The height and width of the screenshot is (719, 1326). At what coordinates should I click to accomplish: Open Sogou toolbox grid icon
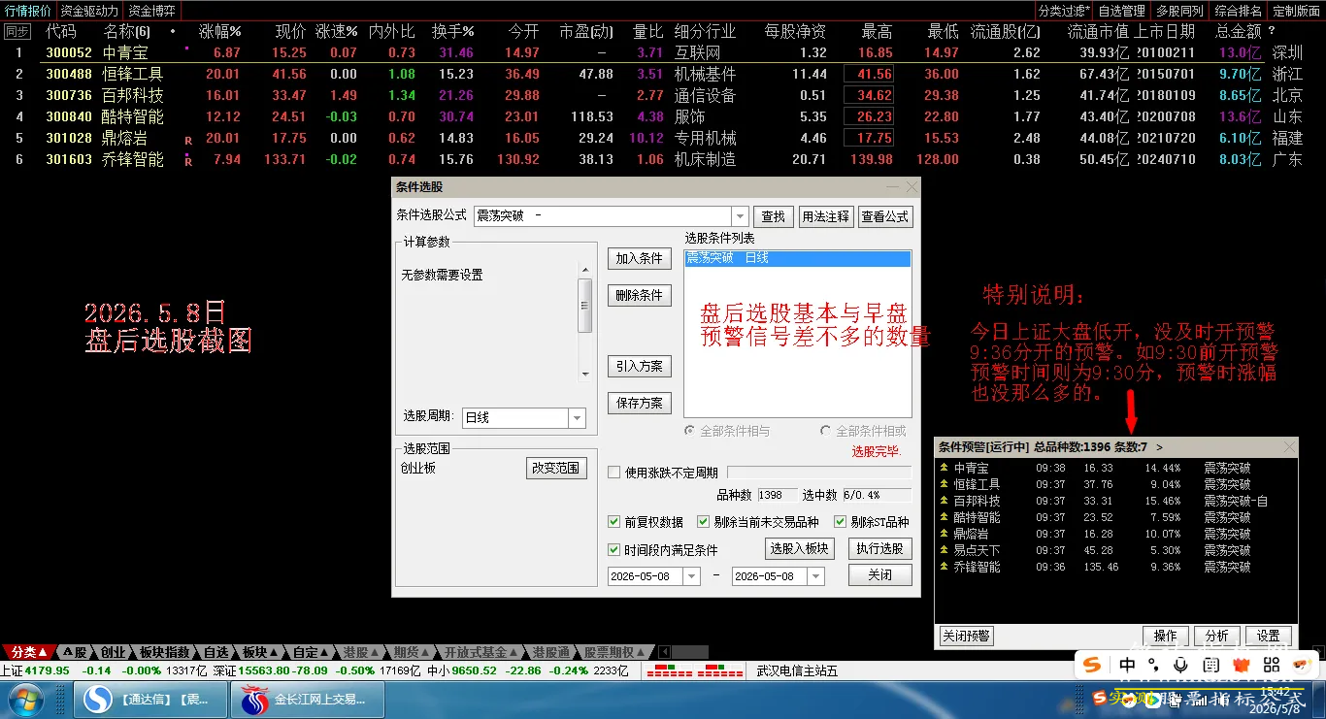coord(1270,665)
